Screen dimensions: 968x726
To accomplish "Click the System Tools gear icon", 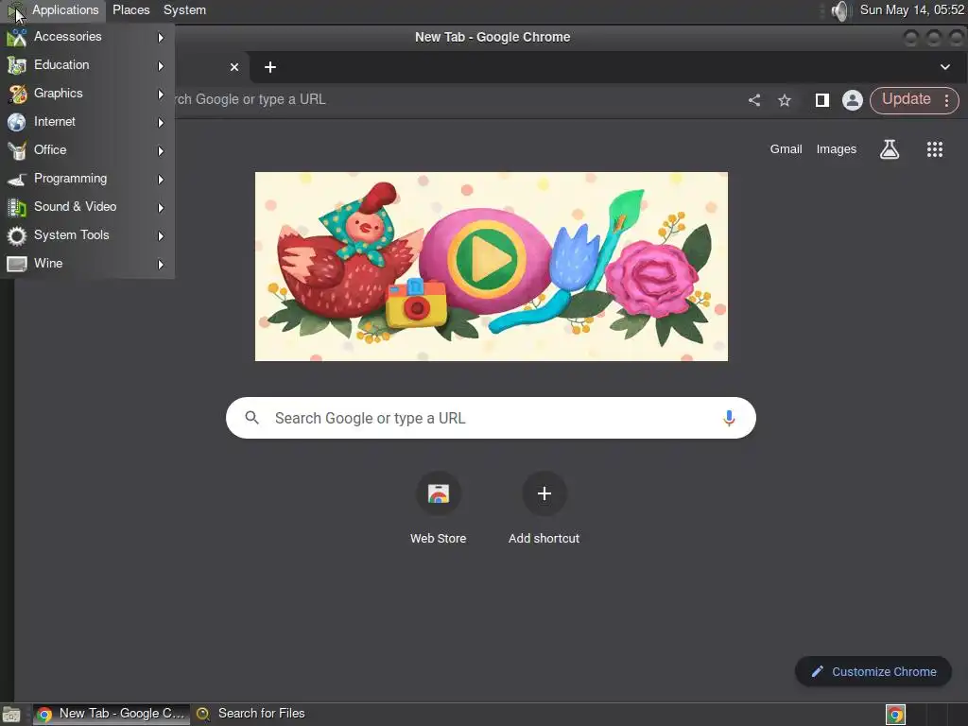I will coord(17,235).
